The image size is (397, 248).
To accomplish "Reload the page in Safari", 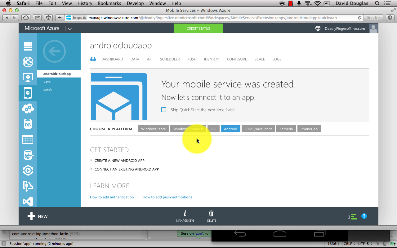I will tap(359, 18).
